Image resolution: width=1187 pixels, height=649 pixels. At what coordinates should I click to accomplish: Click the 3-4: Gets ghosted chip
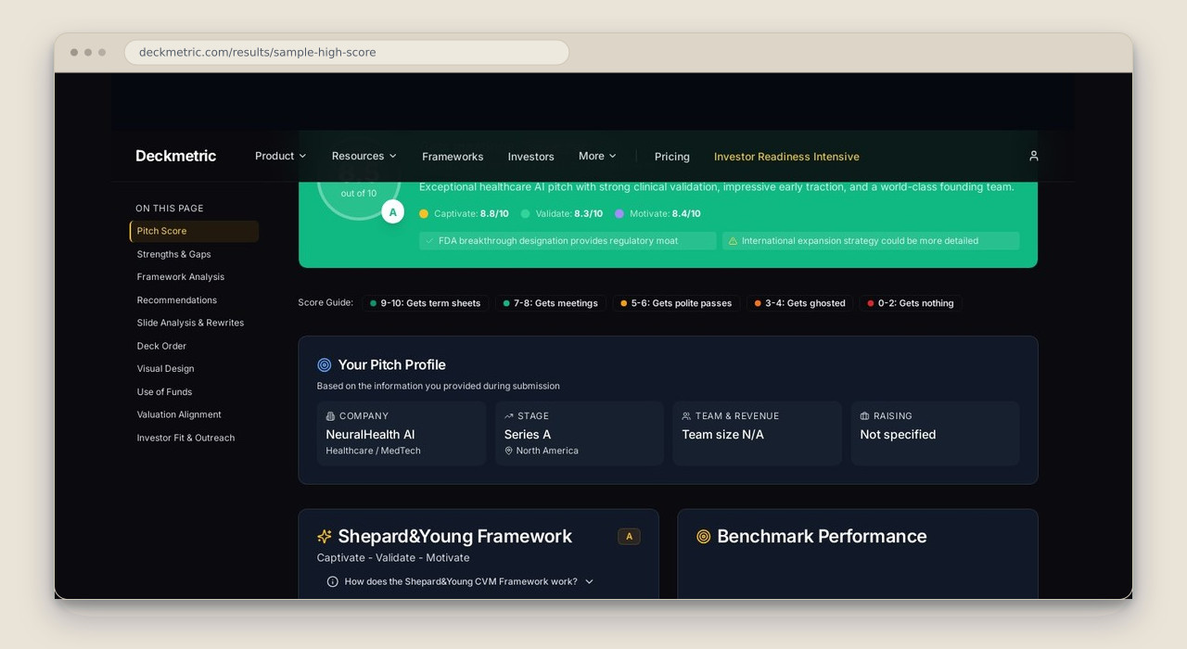click(800, 303)
